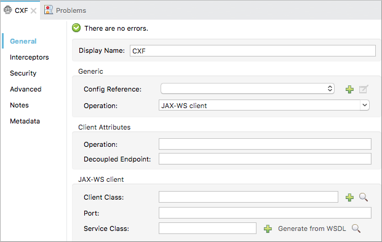Click the green no-errors checkmark icon
This screenshot has height=242, width=382.
point(76,28)
